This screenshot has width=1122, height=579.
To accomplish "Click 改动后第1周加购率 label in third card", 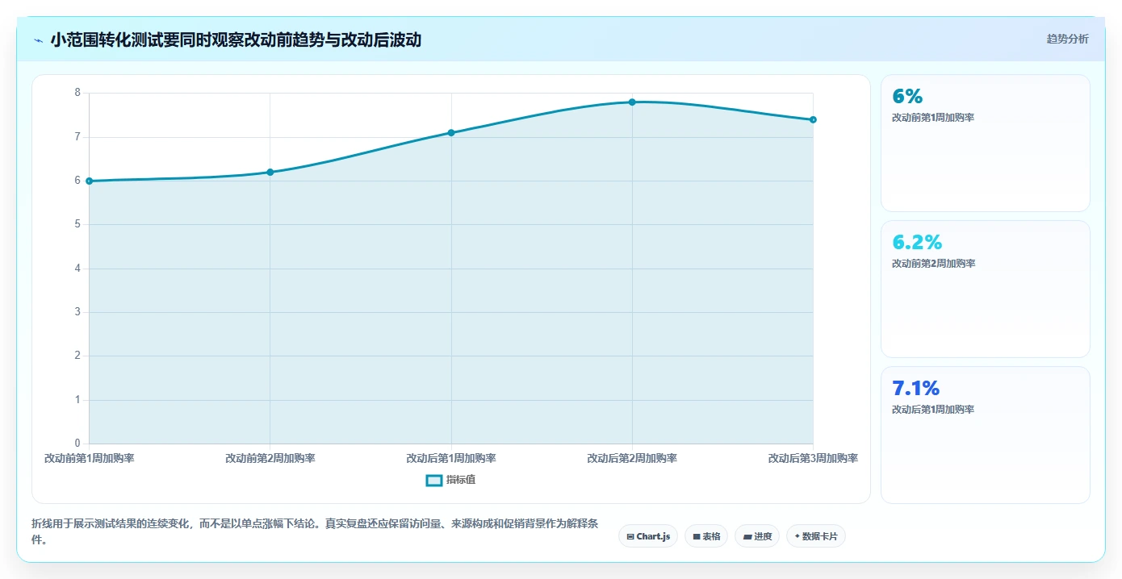I will click(933, 410).
